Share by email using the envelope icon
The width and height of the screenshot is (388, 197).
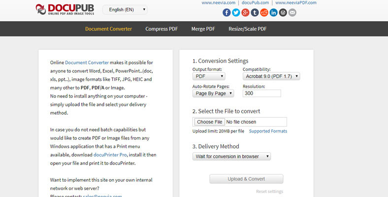(x=292, y=13)
